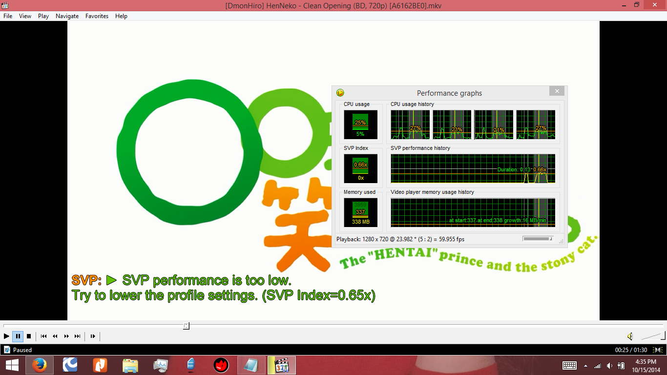Open the File menu
Viewport: 667px width, 375px height.
pyautogui.click(x=8, y=16)
